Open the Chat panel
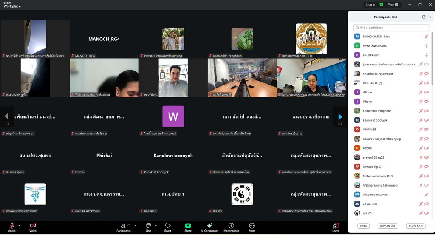The width and height of the screenshot is (435, 235). pyautogui.click(x=148, y=227)
